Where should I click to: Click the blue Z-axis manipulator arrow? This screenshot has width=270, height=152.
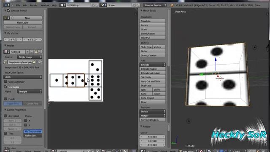click(216, 60)
